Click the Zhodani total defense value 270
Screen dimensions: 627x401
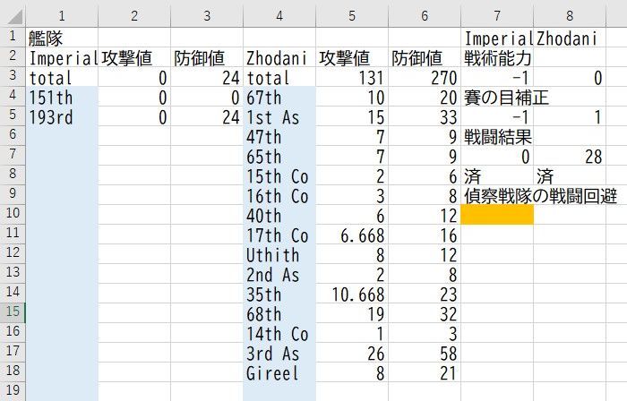click(425, 77)
